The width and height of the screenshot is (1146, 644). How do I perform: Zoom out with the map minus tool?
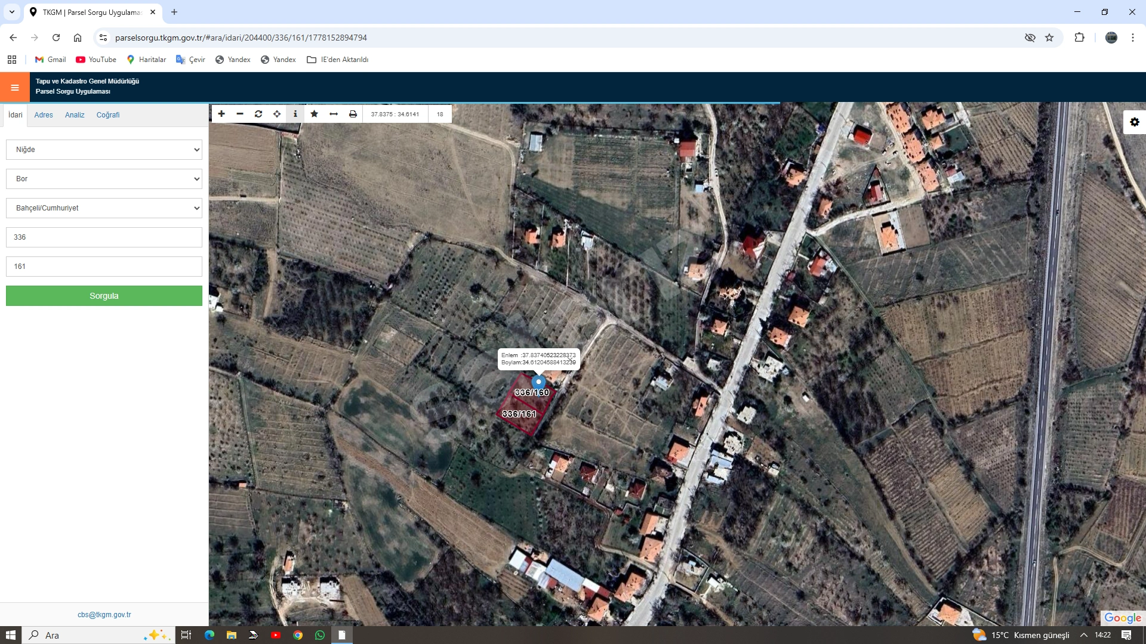[x=240, y=114]
